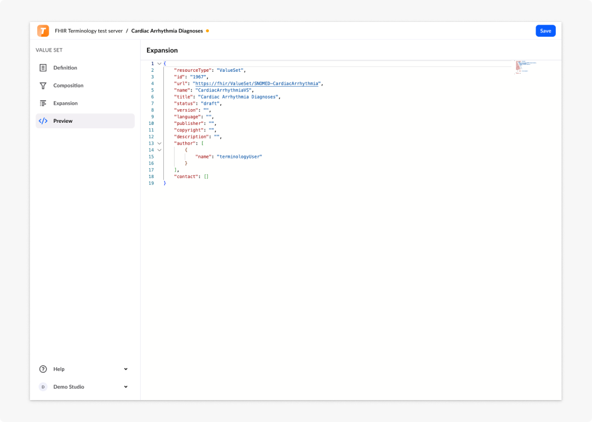Expand the Demo Studio chevron
592x422 pixels.
tap(126, 387)
